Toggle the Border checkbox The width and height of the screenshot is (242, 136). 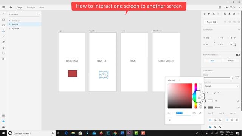coord(205,107)
